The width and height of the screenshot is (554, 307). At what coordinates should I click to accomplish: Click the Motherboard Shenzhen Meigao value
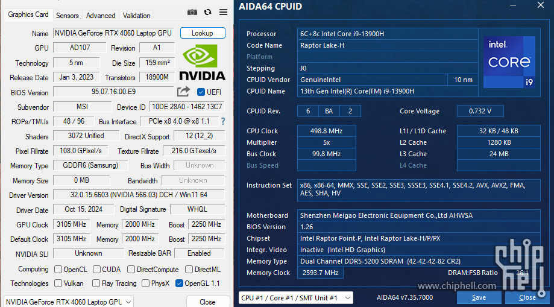tap(419, 215)
